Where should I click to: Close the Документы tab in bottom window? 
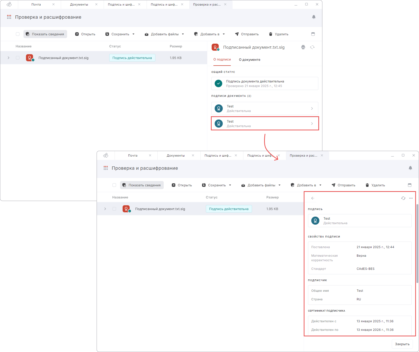tap(193, 155)
